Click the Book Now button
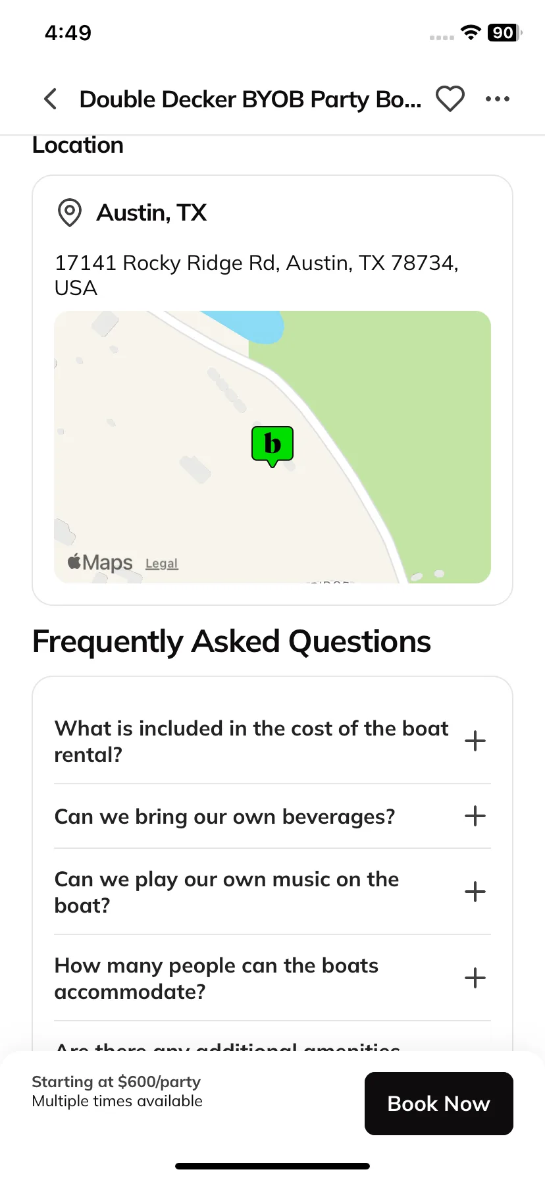The image size is (545, 1180). coord(439,1104)
